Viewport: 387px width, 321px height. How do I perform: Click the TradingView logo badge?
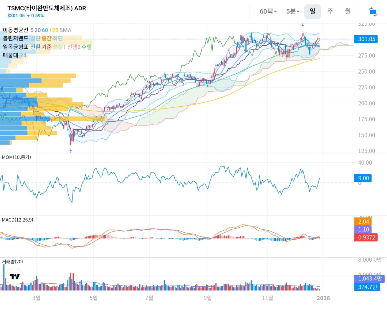tap(14, 277)
